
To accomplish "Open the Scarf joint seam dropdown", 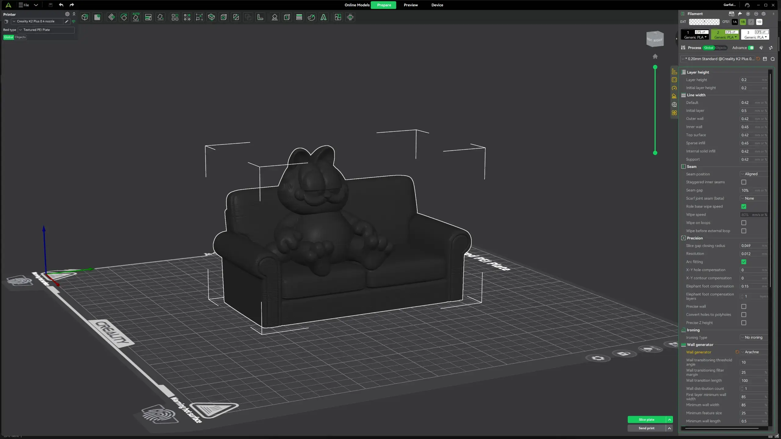I will [754, 198].
